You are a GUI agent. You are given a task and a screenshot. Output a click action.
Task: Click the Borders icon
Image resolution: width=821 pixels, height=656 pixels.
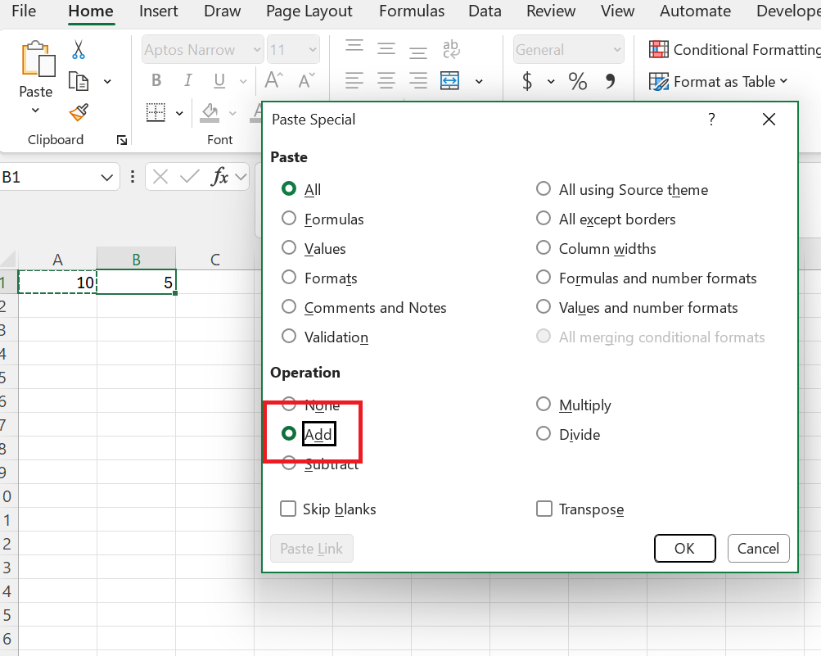point(156,112)
